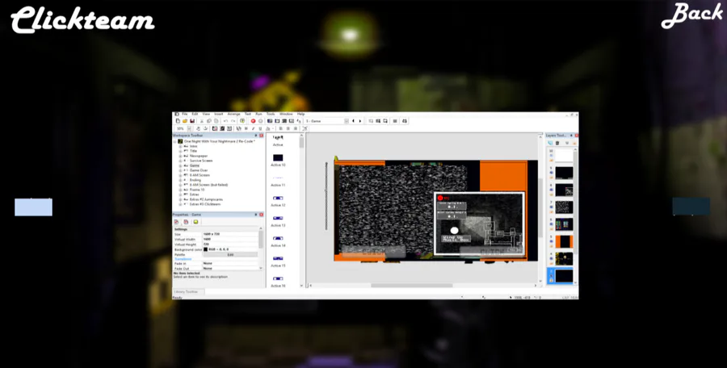Click the Open folder icon in toolbar
This screenshot has width=727, height=368.
185,121
